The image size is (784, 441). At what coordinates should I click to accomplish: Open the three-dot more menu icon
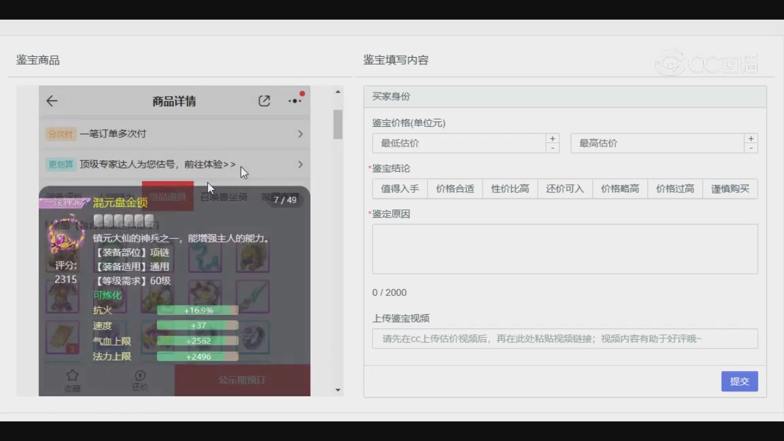(295, 101)
